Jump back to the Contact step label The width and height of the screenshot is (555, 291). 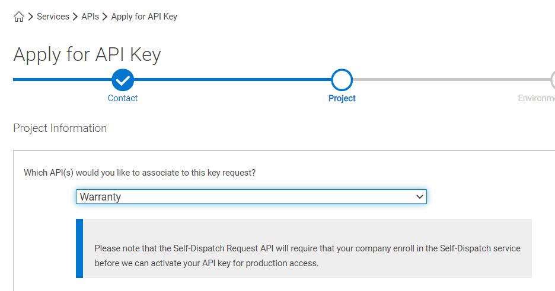[123, 98]
